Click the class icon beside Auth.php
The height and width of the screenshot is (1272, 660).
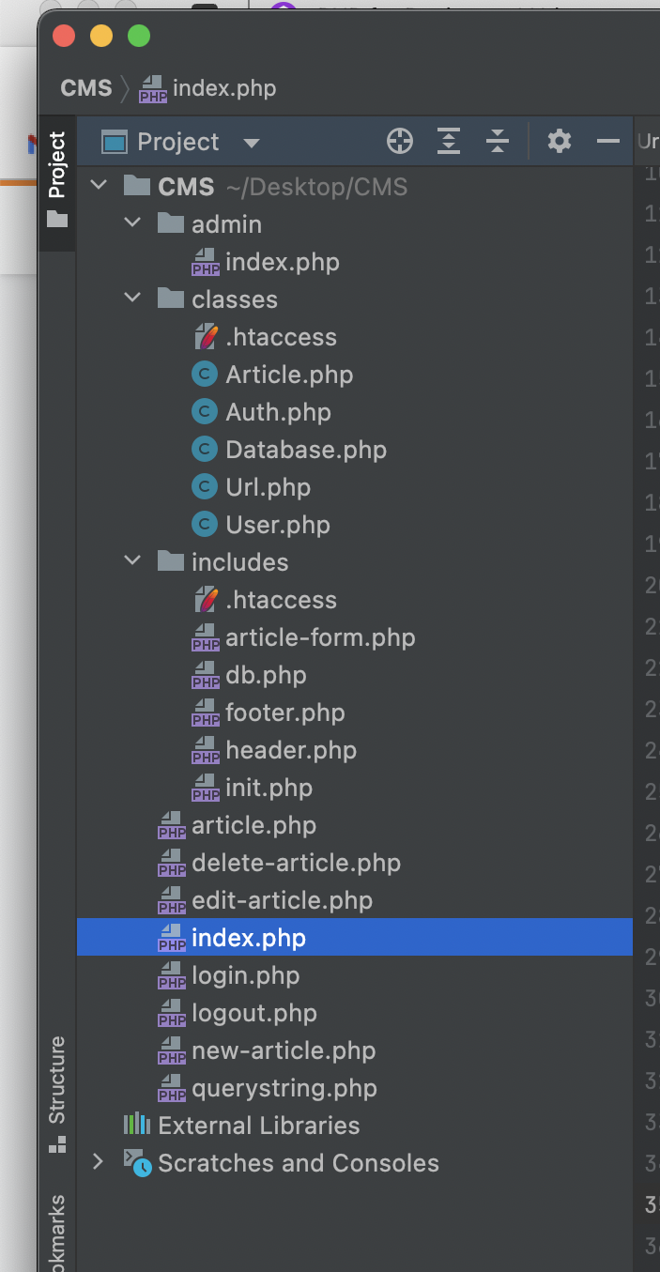coord(205,412)
